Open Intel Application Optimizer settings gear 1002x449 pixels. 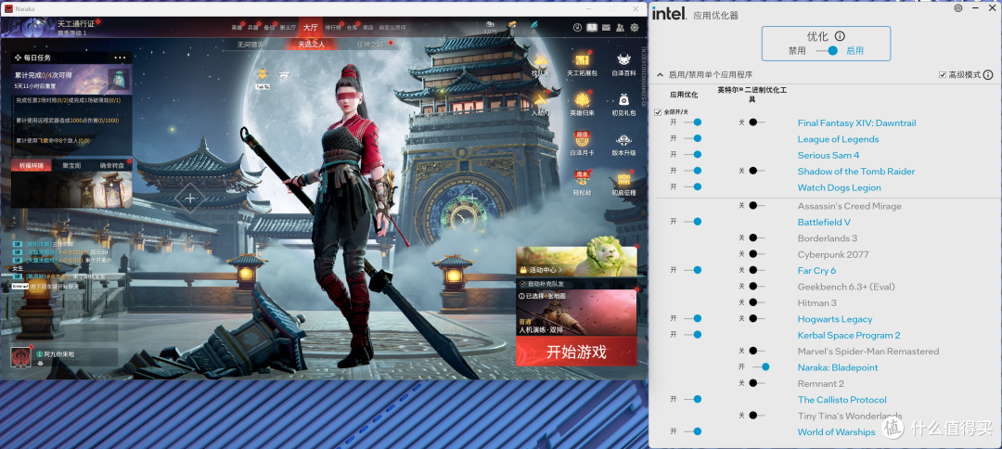coord(957,8)
